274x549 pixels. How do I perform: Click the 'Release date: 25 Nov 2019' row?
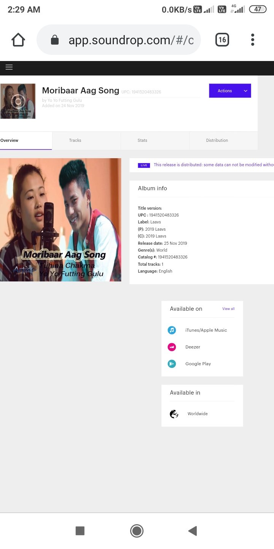tap(162, 243)
